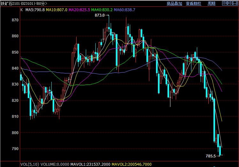The height and width of the screenshot is (167, 239).
Task: Click the VOLUME:0.0000 value
Action: [55, 164]
